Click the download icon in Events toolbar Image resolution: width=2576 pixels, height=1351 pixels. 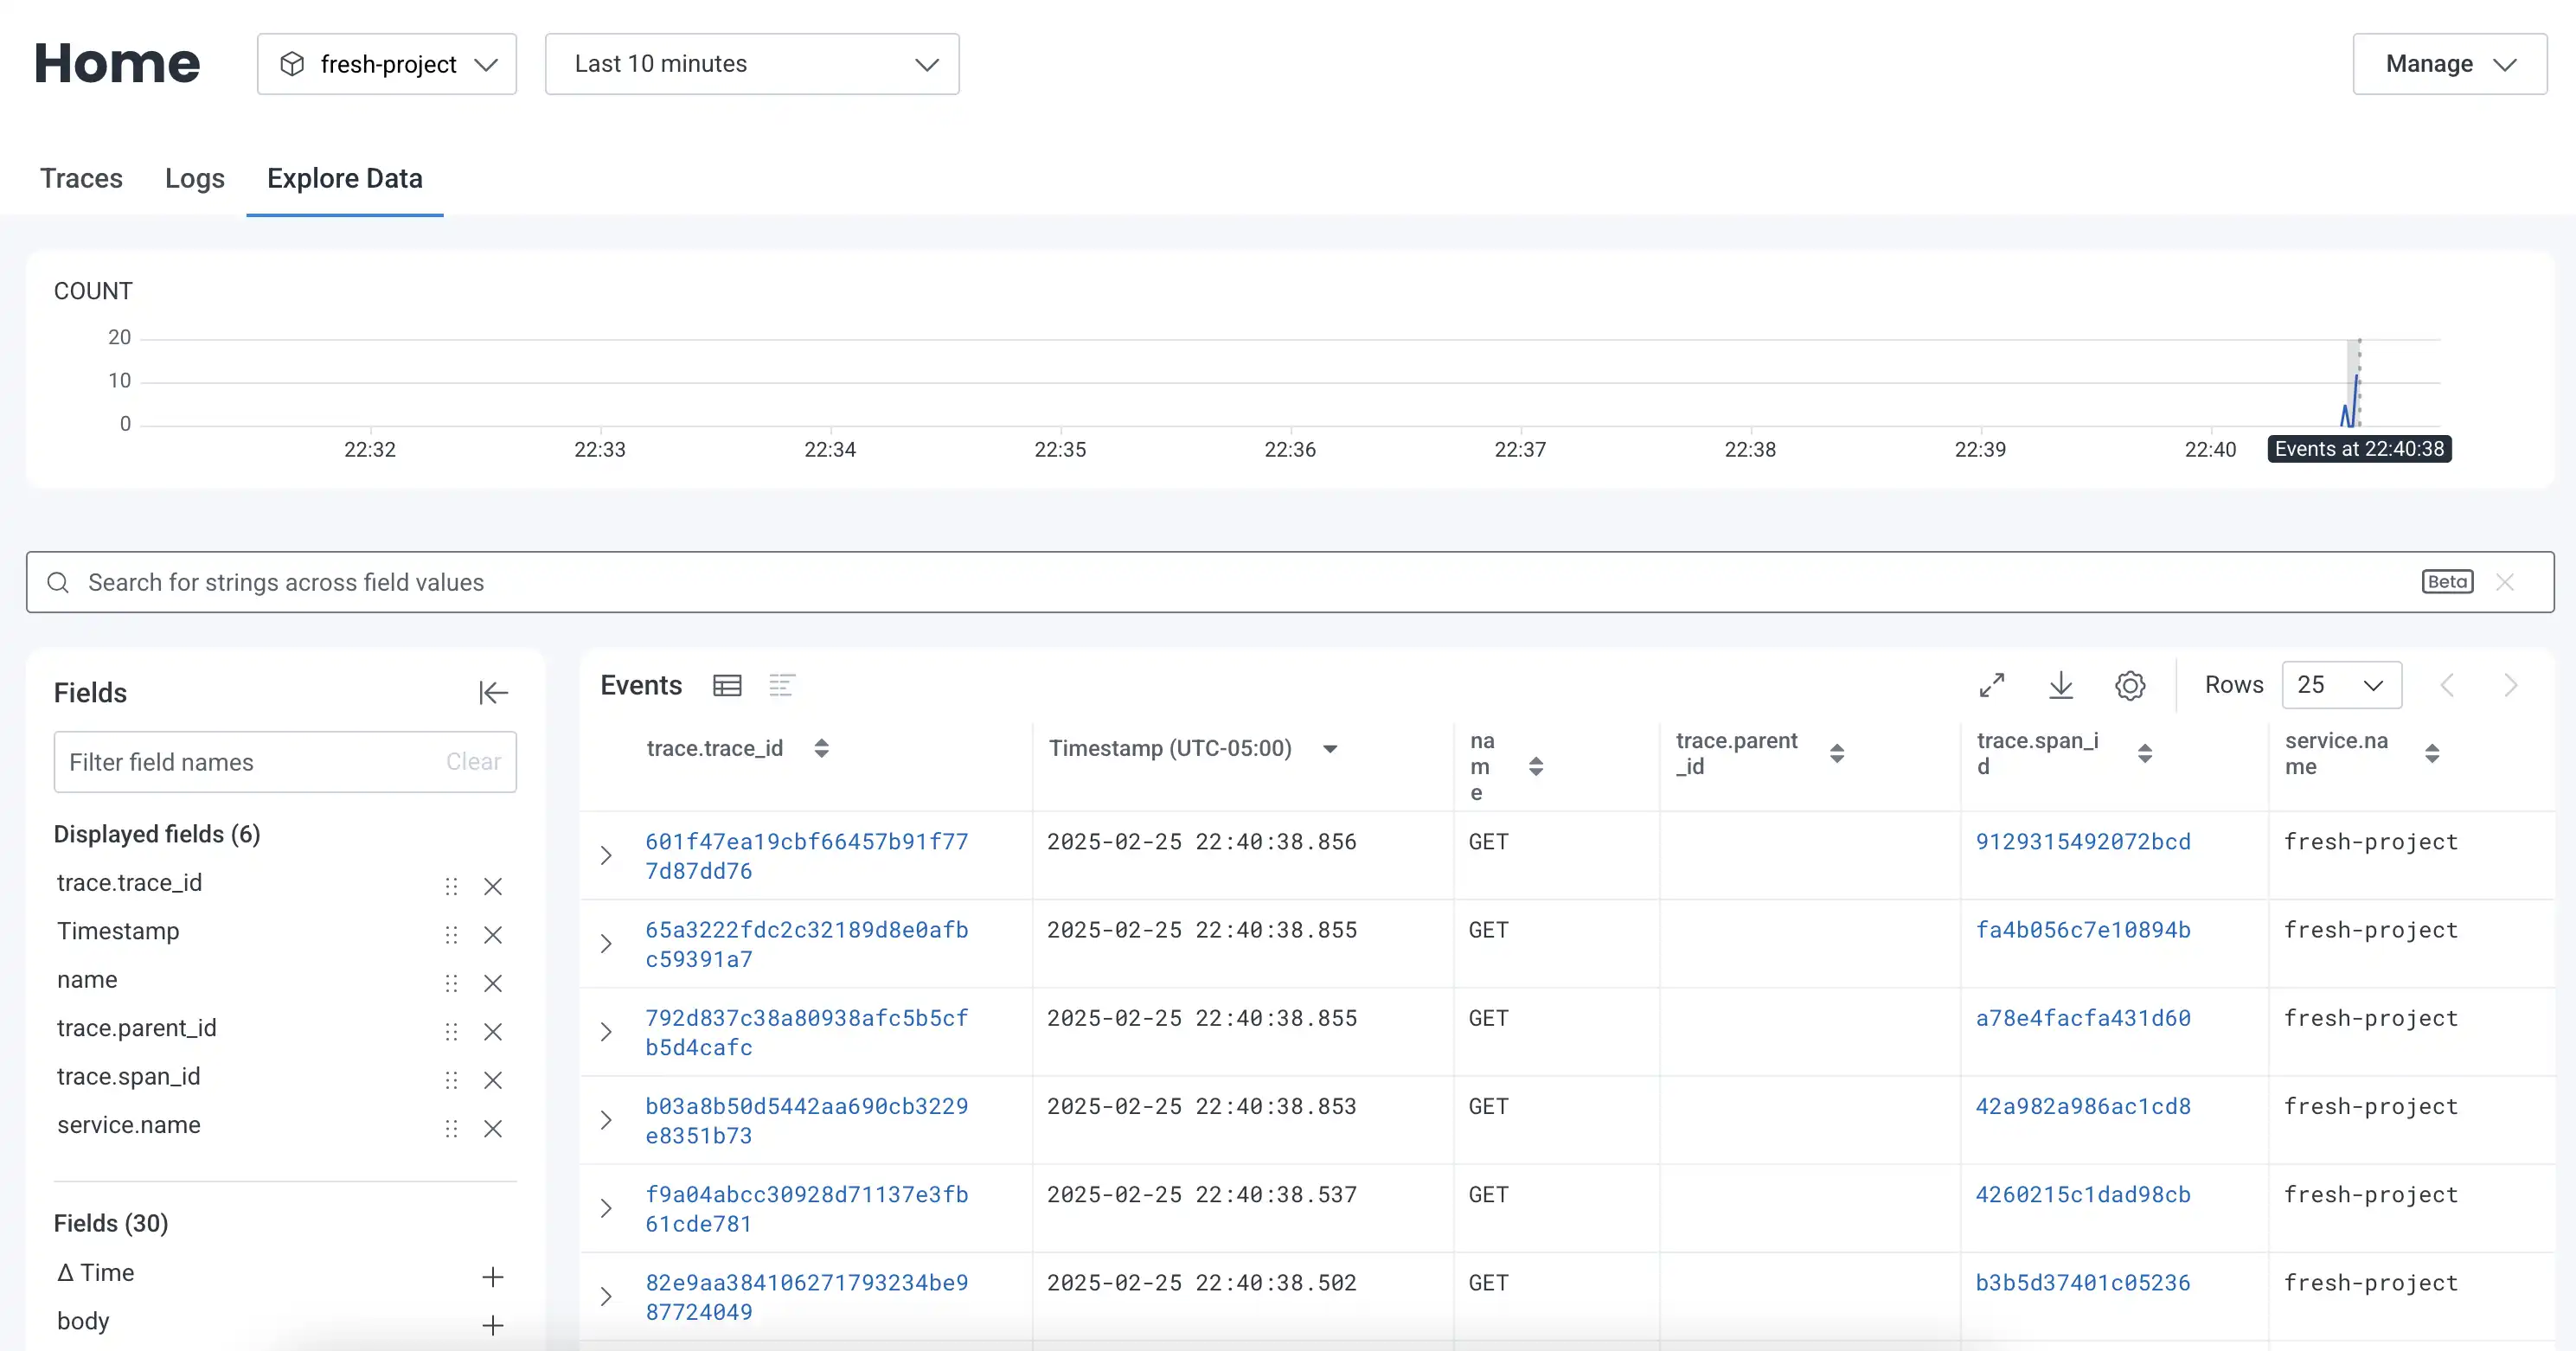(x=2061, y=685)
